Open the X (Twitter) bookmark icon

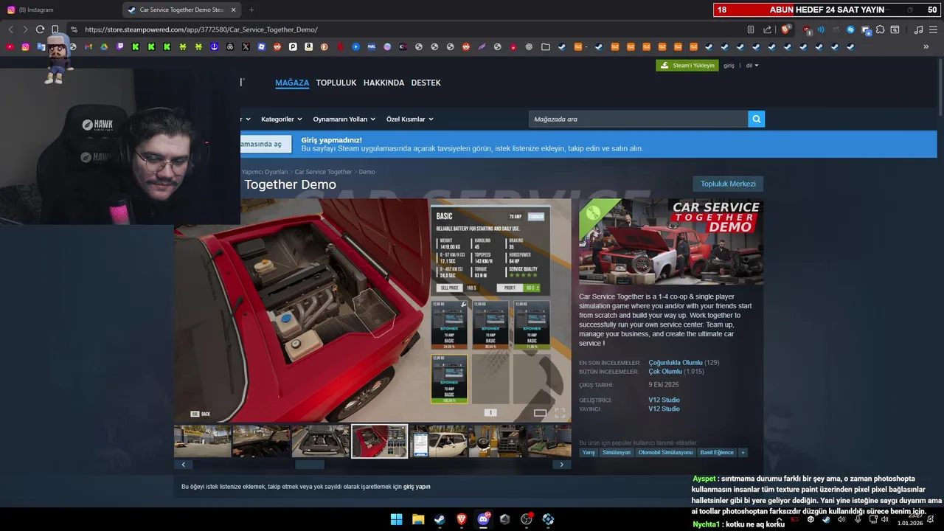click(x=246, y=46)
